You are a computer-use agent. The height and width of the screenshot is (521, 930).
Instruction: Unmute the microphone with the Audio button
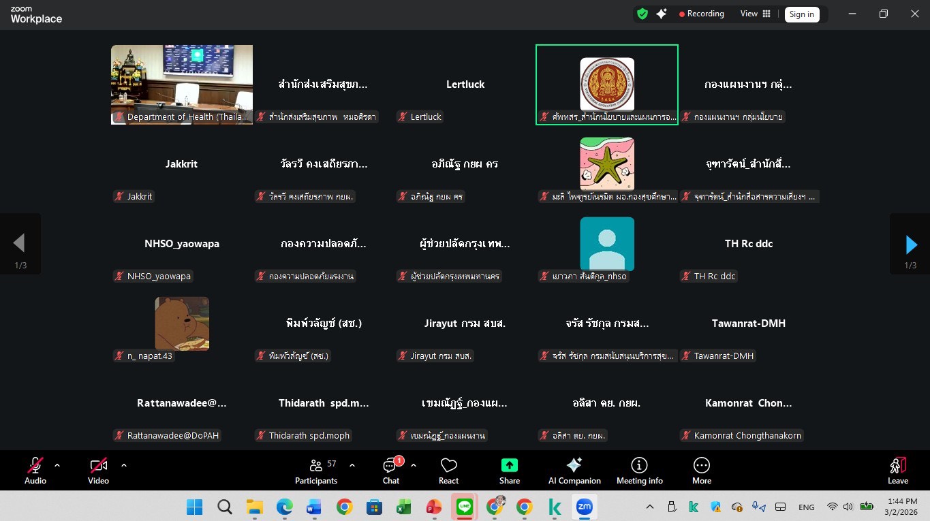click(x=35, y=471)
